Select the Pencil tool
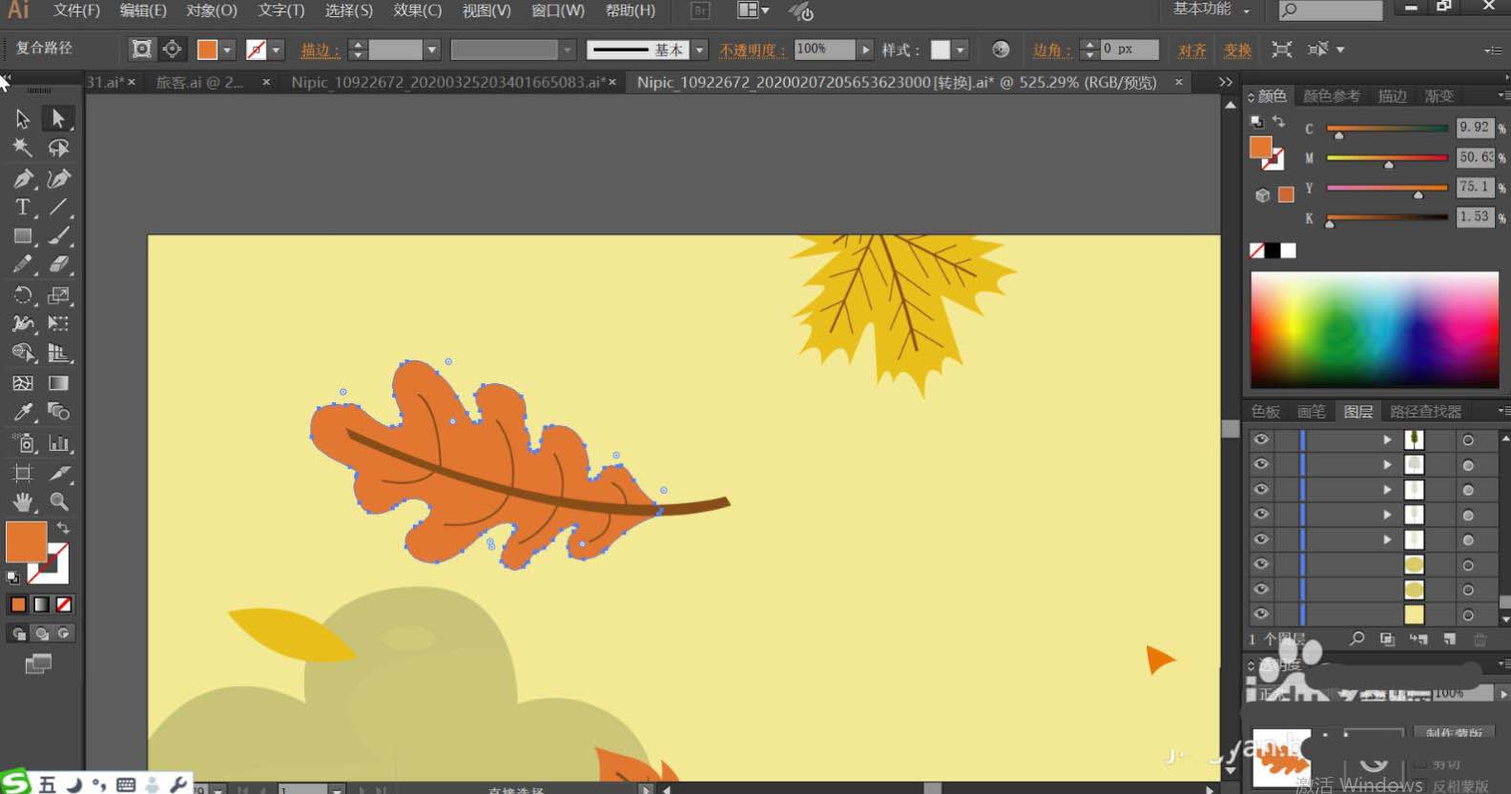Viewport: 1511px width, 794px height. (22, 265)
